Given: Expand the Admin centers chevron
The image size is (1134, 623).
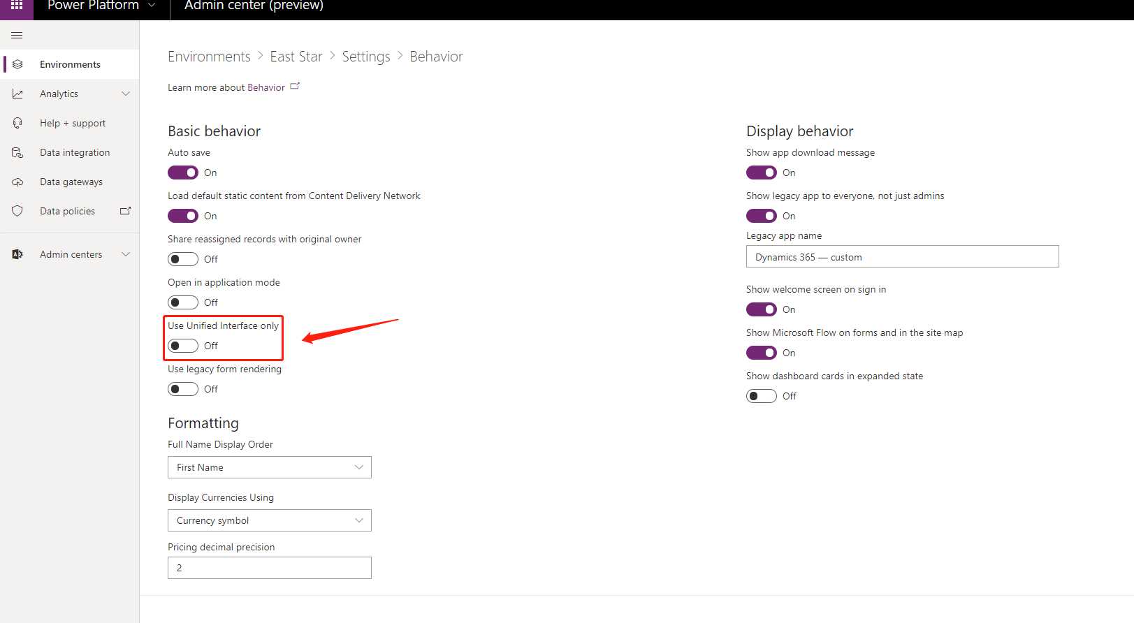Looking at the screenshot, I should pos(126,254).
